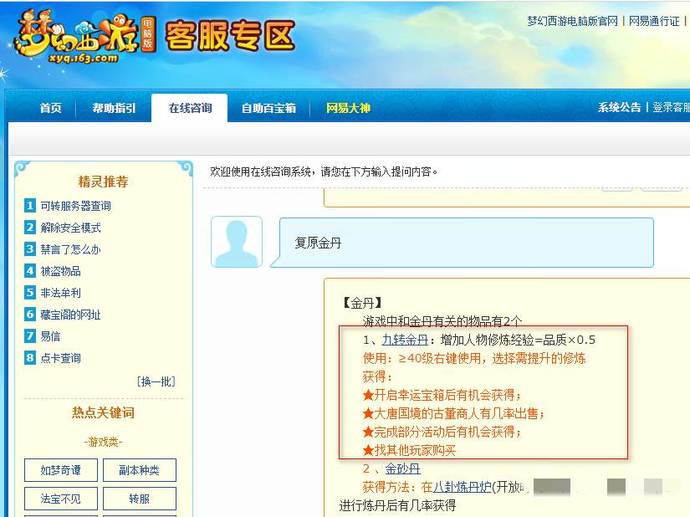
Task: Click the number 8 badge beside 点卡查询
Action: click(30, 358)
